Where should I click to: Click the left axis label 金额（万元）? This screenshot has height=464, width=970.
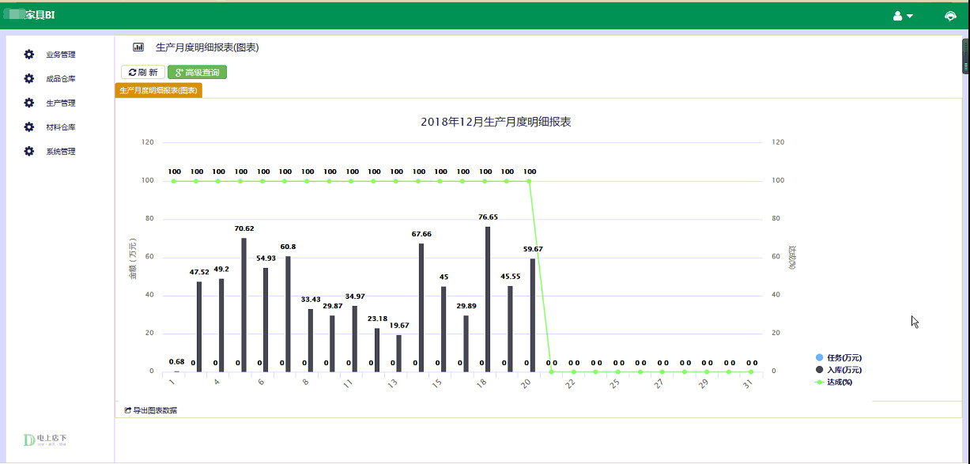tap(134, 258)
